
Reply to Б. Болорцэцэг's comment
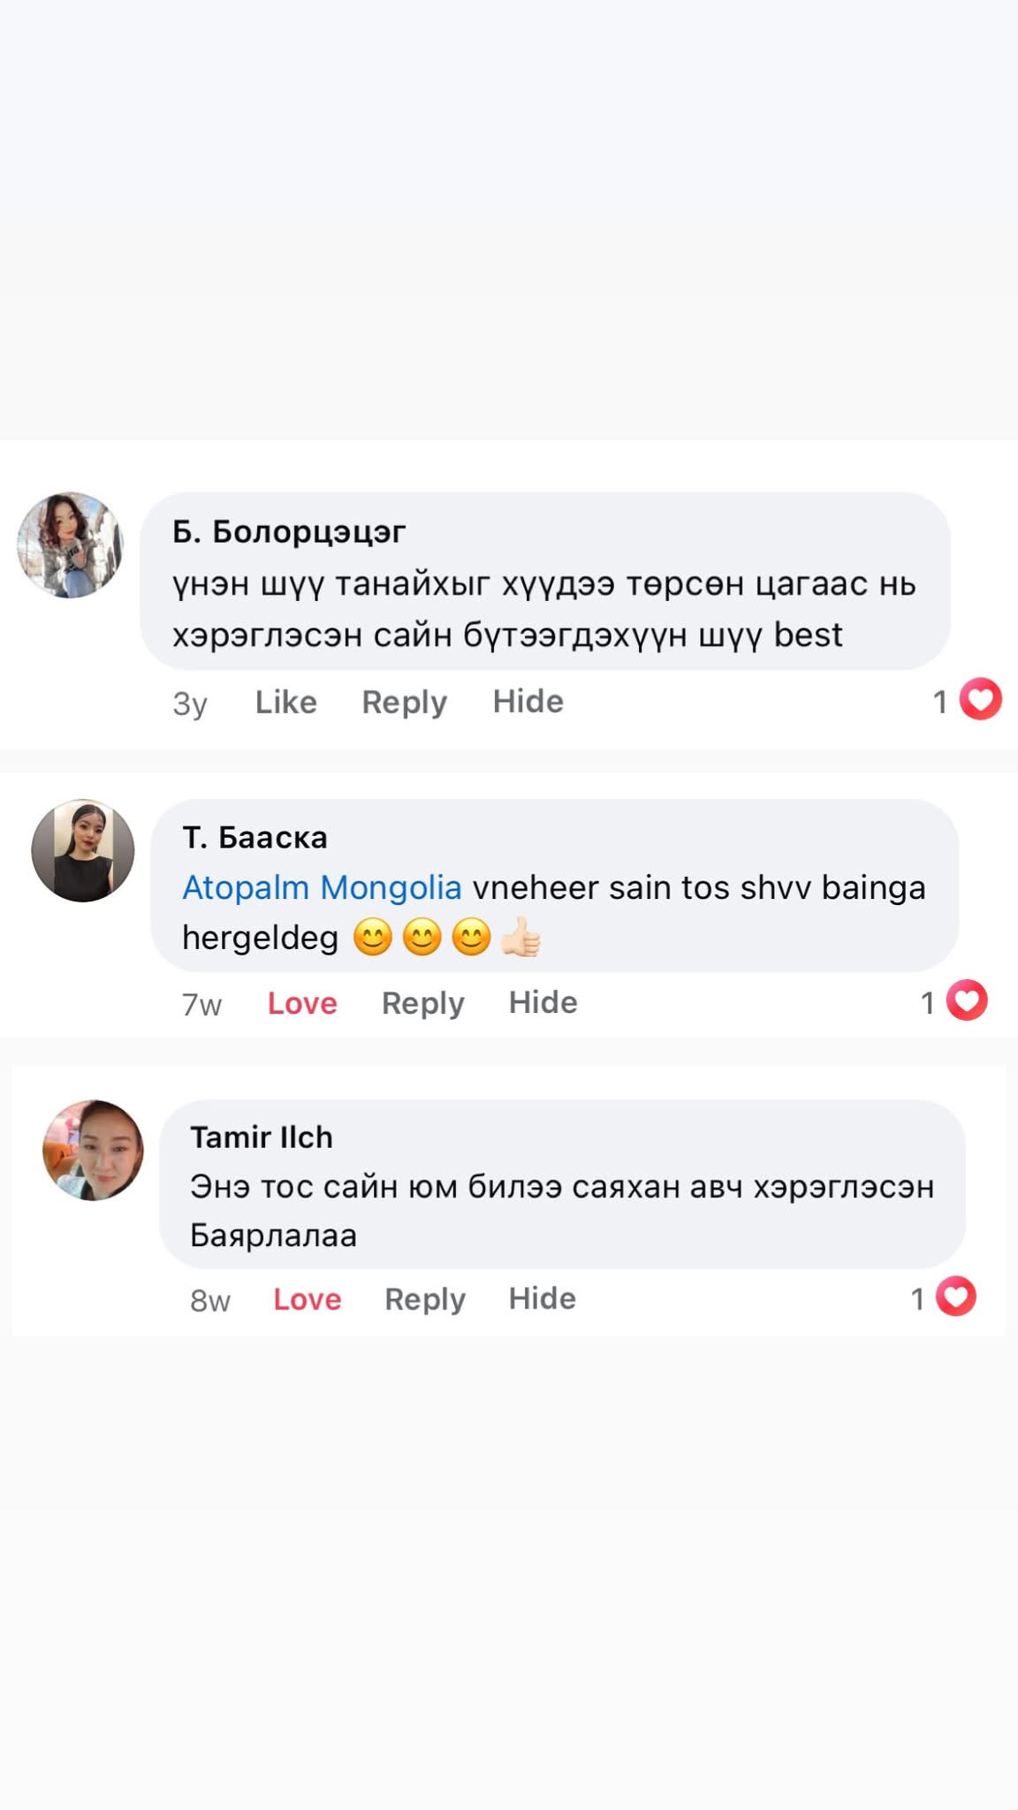tap(404, 703)
